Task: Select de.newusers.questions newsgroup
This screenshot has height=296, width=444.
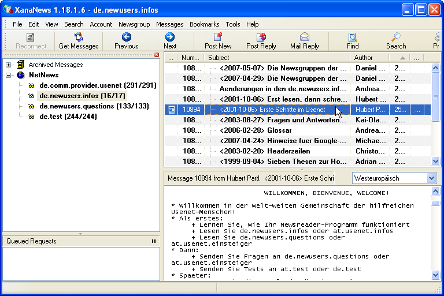Action: click(94, 106)
